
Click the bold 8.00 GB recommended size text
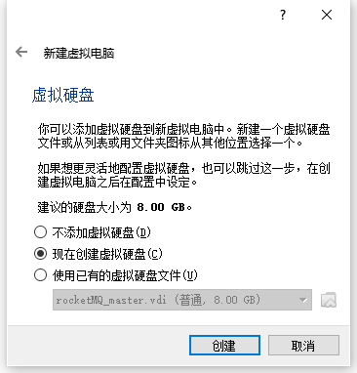[161, 207]
